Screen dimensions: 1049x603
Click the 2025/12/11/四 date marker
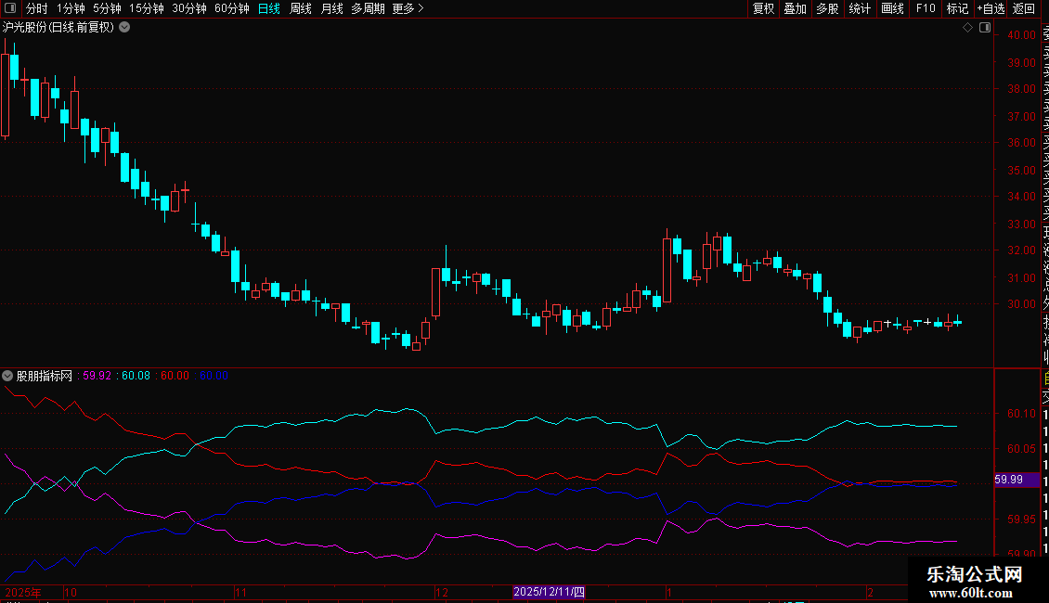(x=549, y=592)
